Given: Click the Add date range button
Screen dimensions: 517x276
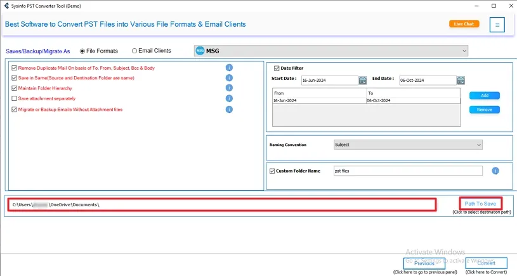Looking at the screenshot, I should (484, 96).
